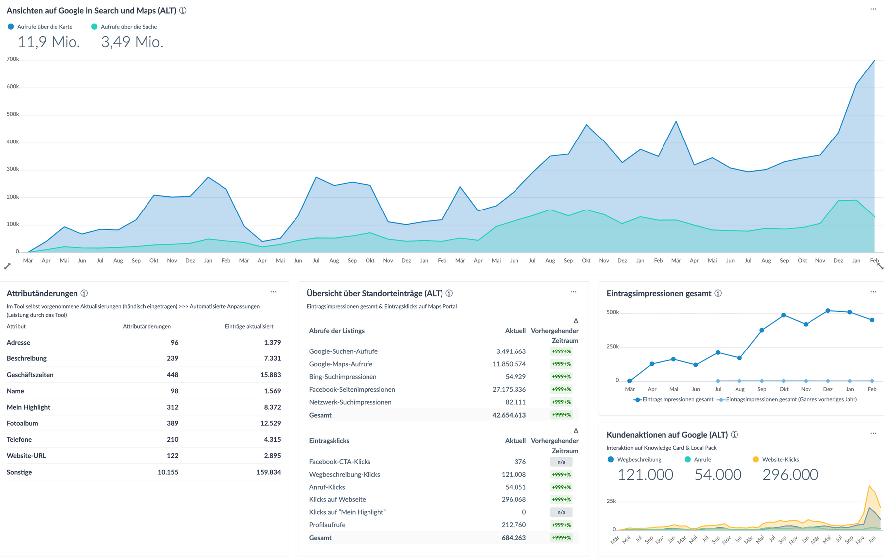
Task: Open info icon beside Attributänderungen title
Action: (x=84, y=293)
